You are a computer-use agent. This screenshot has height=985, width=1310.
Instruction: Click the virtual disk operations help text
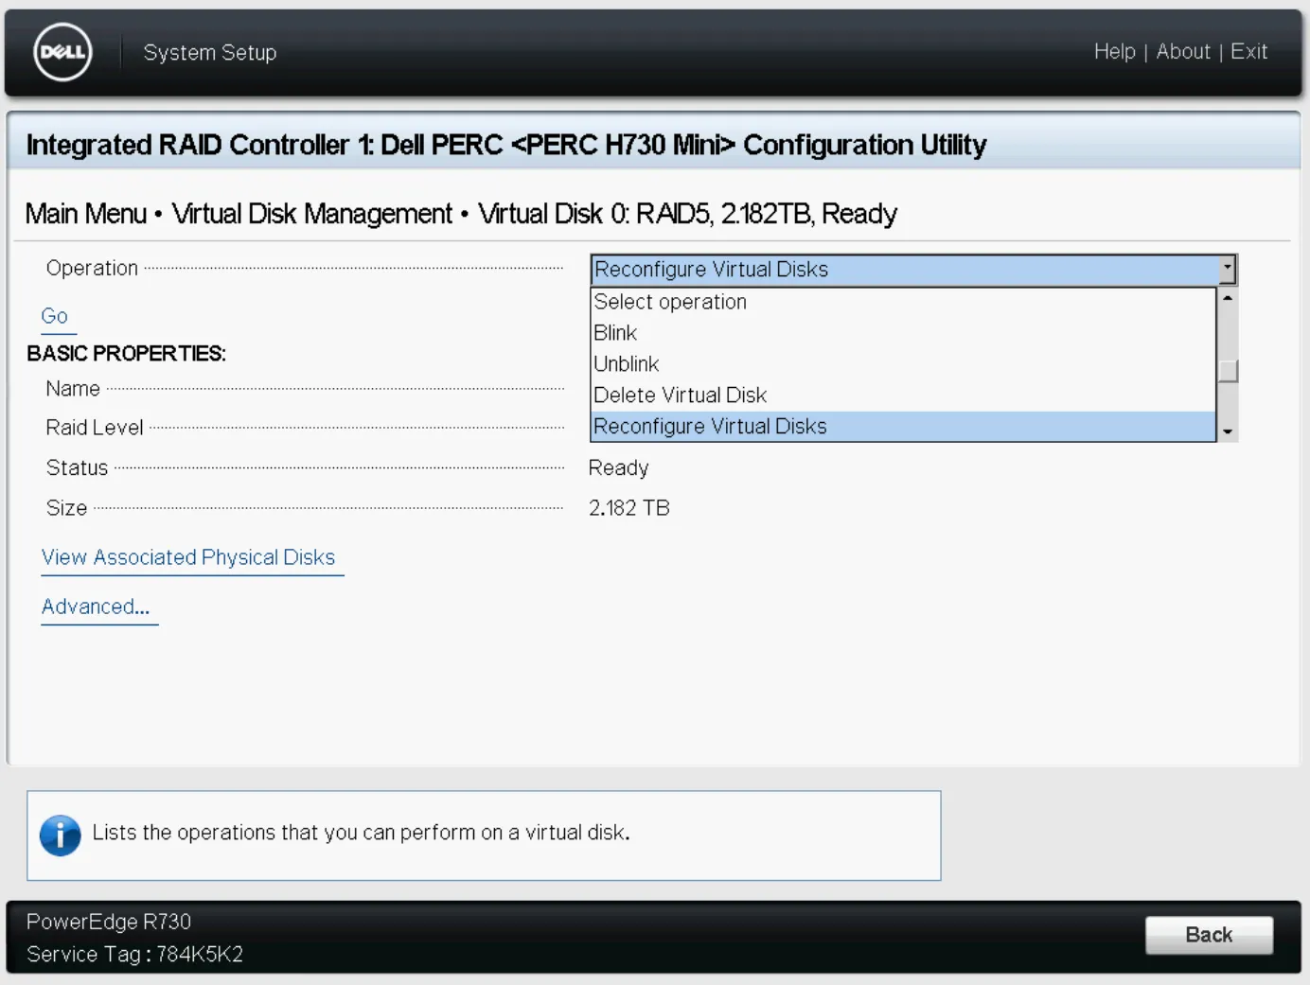coord(361,833)
